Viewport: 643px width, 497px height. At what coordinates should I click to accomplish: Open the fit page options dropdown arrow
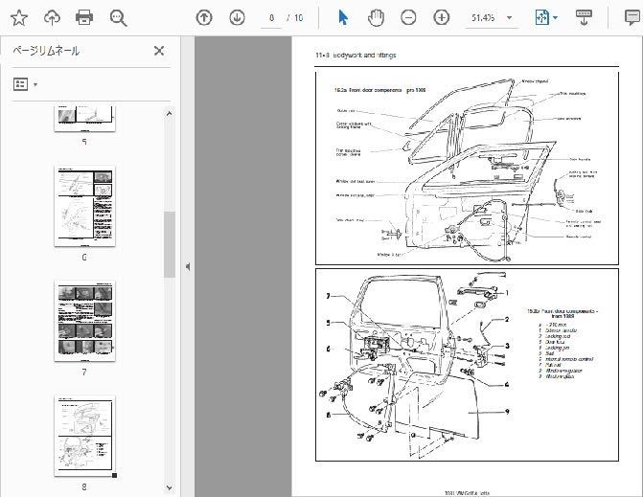point(555,17)
